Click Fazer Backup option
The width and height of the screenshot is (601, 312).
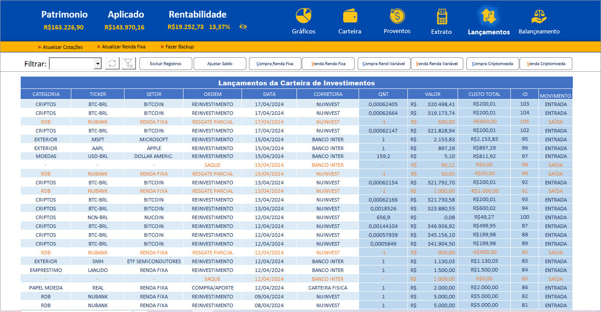pyautogui.click(x=180, y=47)
